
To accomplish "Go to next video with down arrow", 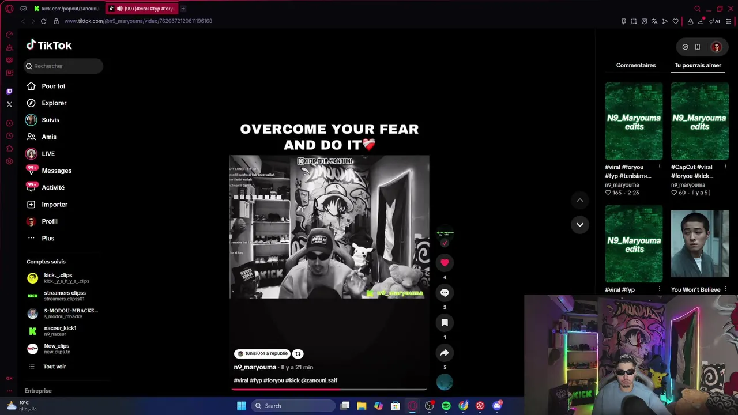I will click(580, 225).
